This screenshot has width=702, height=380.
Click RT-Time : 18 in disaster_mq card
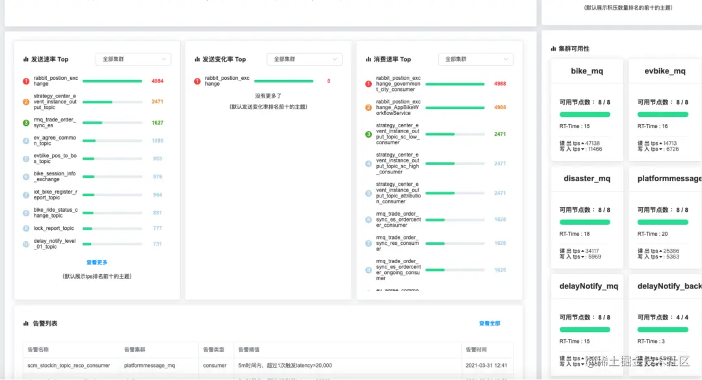click(575, 234)
